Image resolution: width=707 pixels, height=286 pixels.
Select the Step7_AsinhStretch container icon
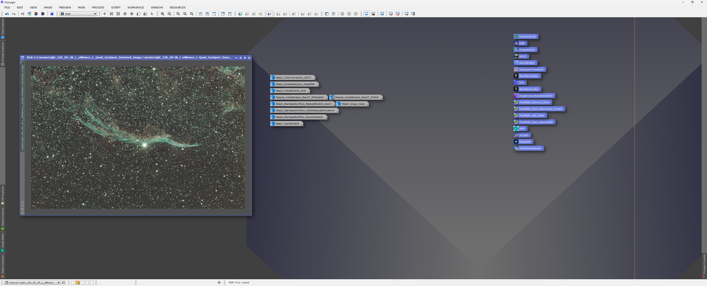287,124
